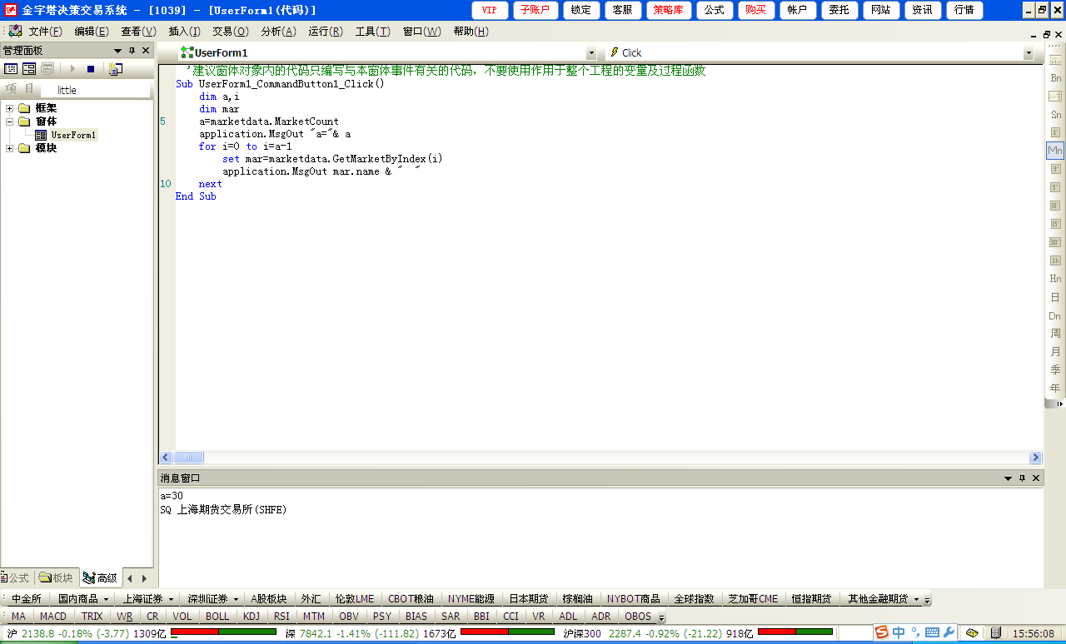
Task: Click the scroll right arrow of code editor
Action: pos(1035,458)
